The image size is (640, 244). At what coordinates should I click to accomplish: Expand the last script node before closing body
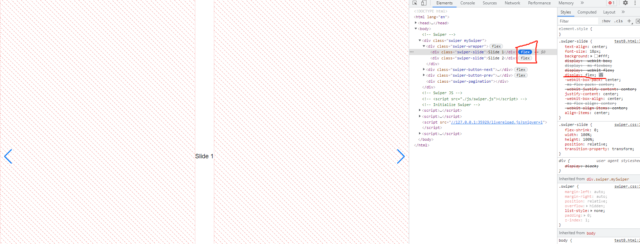click(x=420, y=134)
